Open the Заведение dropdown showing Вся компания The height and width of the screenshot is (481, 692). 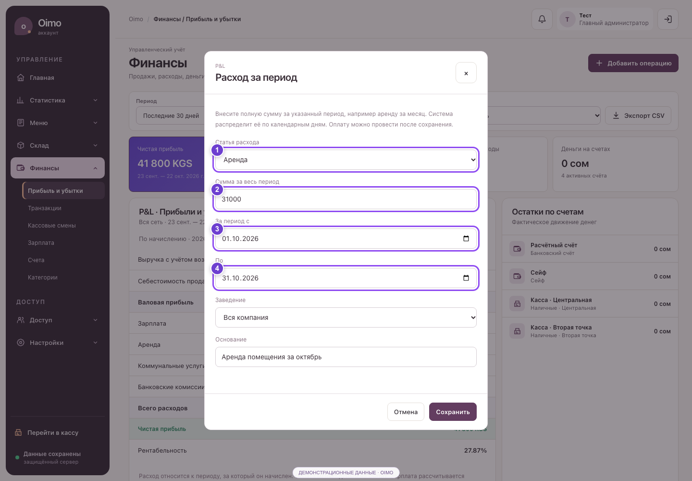point(346,317)
